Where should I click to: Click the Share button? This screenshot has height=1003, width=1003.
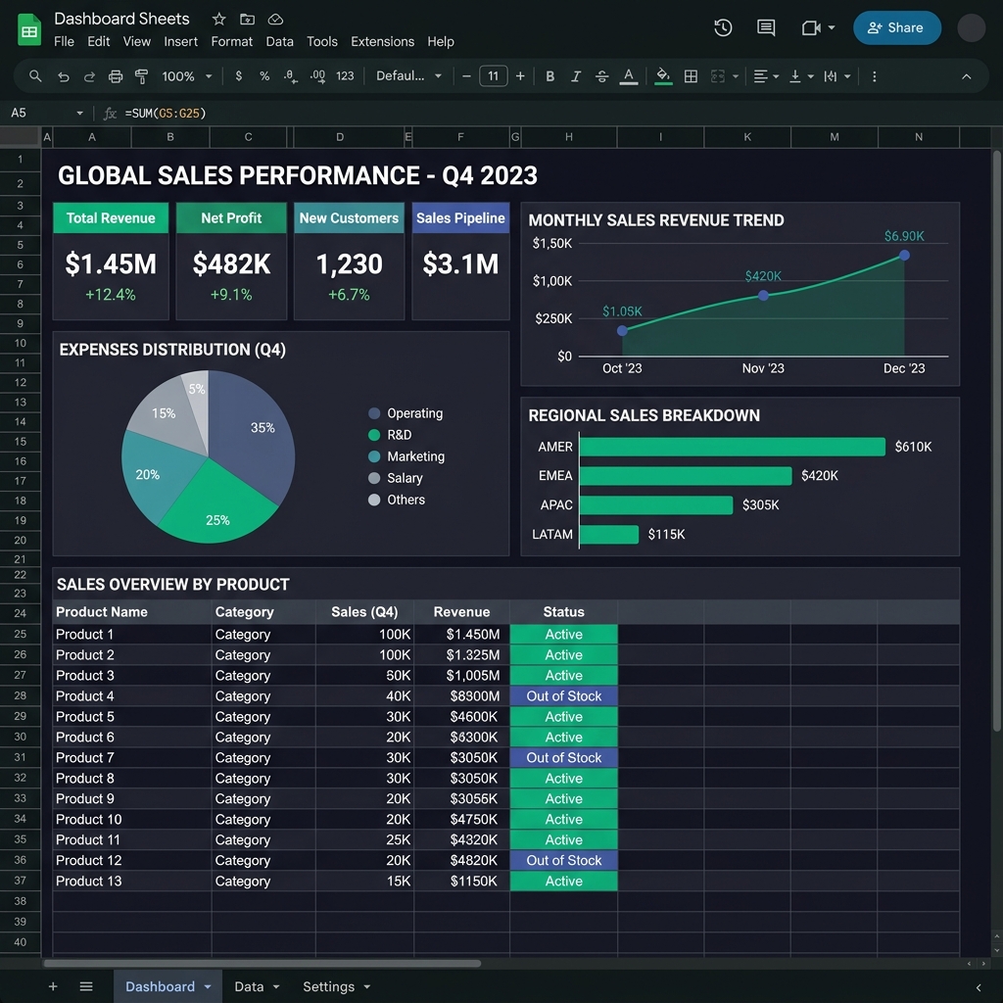[x=897, y=27]
